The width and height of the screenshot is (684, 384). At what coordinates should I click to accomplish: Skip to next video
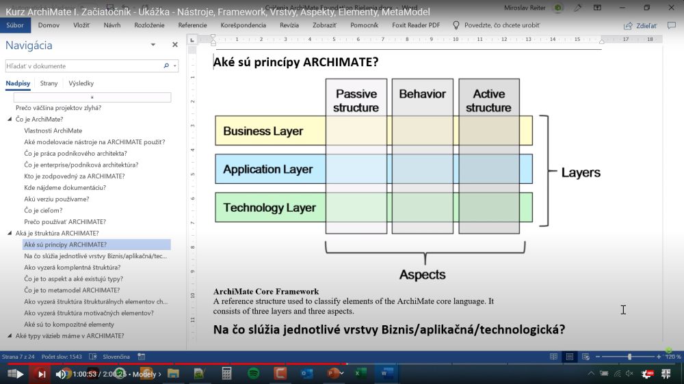(x=42, y=374)
